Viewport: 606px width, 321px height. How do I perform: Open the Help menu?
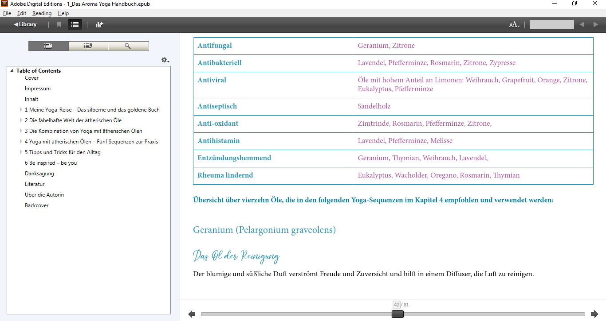pos(63,13)
